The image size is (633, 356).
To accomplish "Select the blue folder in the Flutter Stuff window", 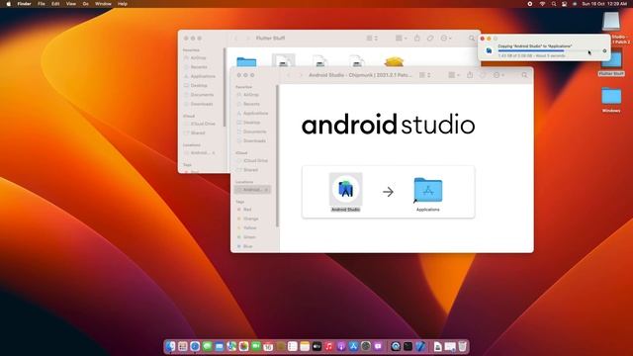I will [246, 61].
